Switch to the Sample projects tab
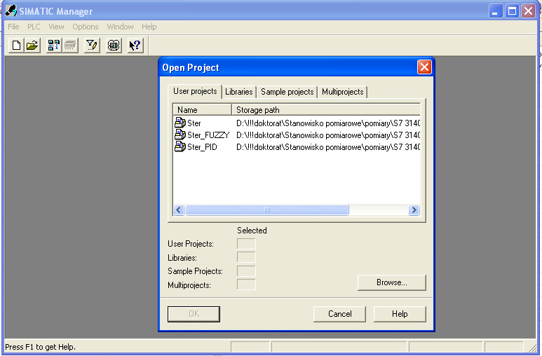 287,92
